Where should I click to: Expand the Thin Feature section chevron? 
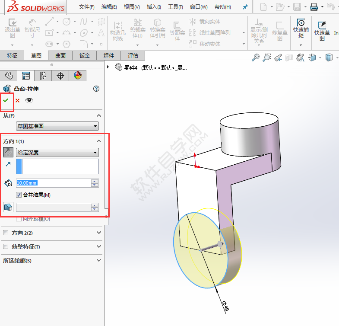point(99,246)
